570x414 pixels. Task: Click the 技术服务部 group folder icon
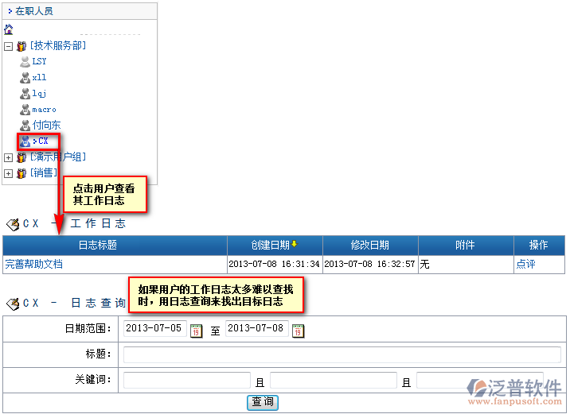21,46
